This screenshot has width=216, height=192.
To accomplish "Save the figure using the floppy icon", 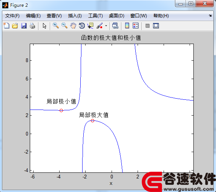I will 24,26.
